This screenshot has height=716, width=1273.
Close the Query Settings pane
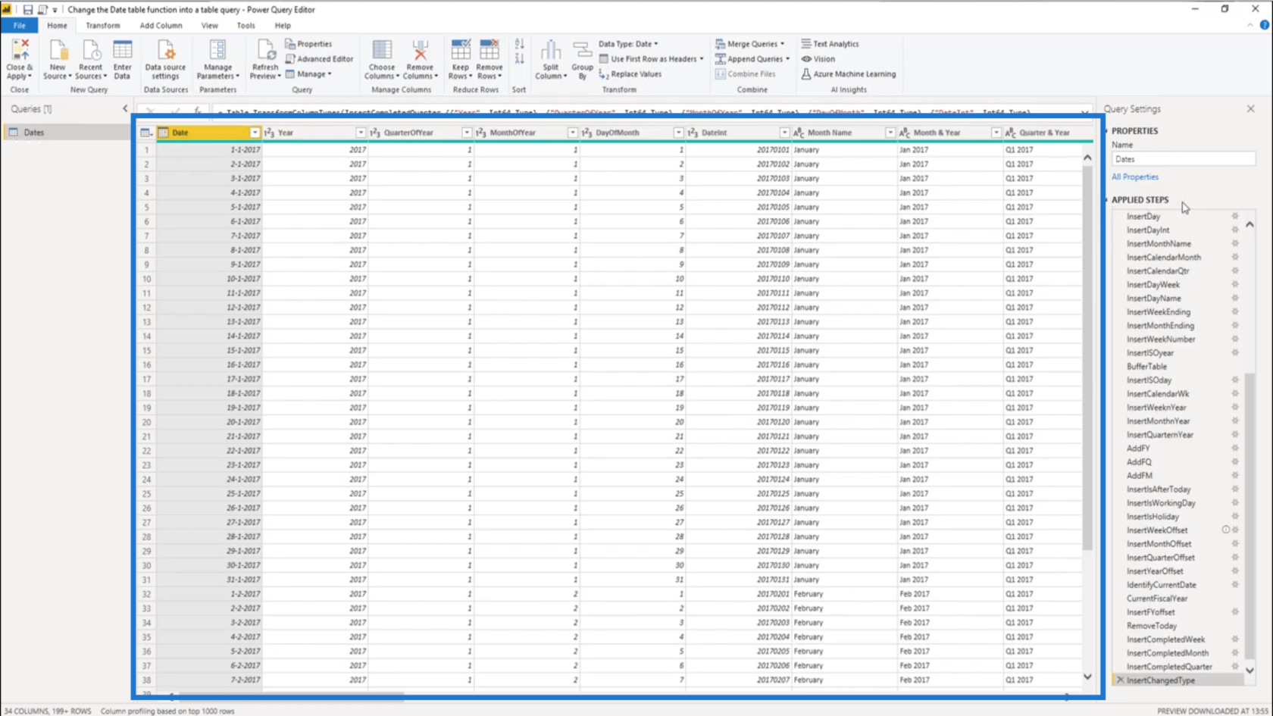pyautogui.click(x=1250, y=109)
